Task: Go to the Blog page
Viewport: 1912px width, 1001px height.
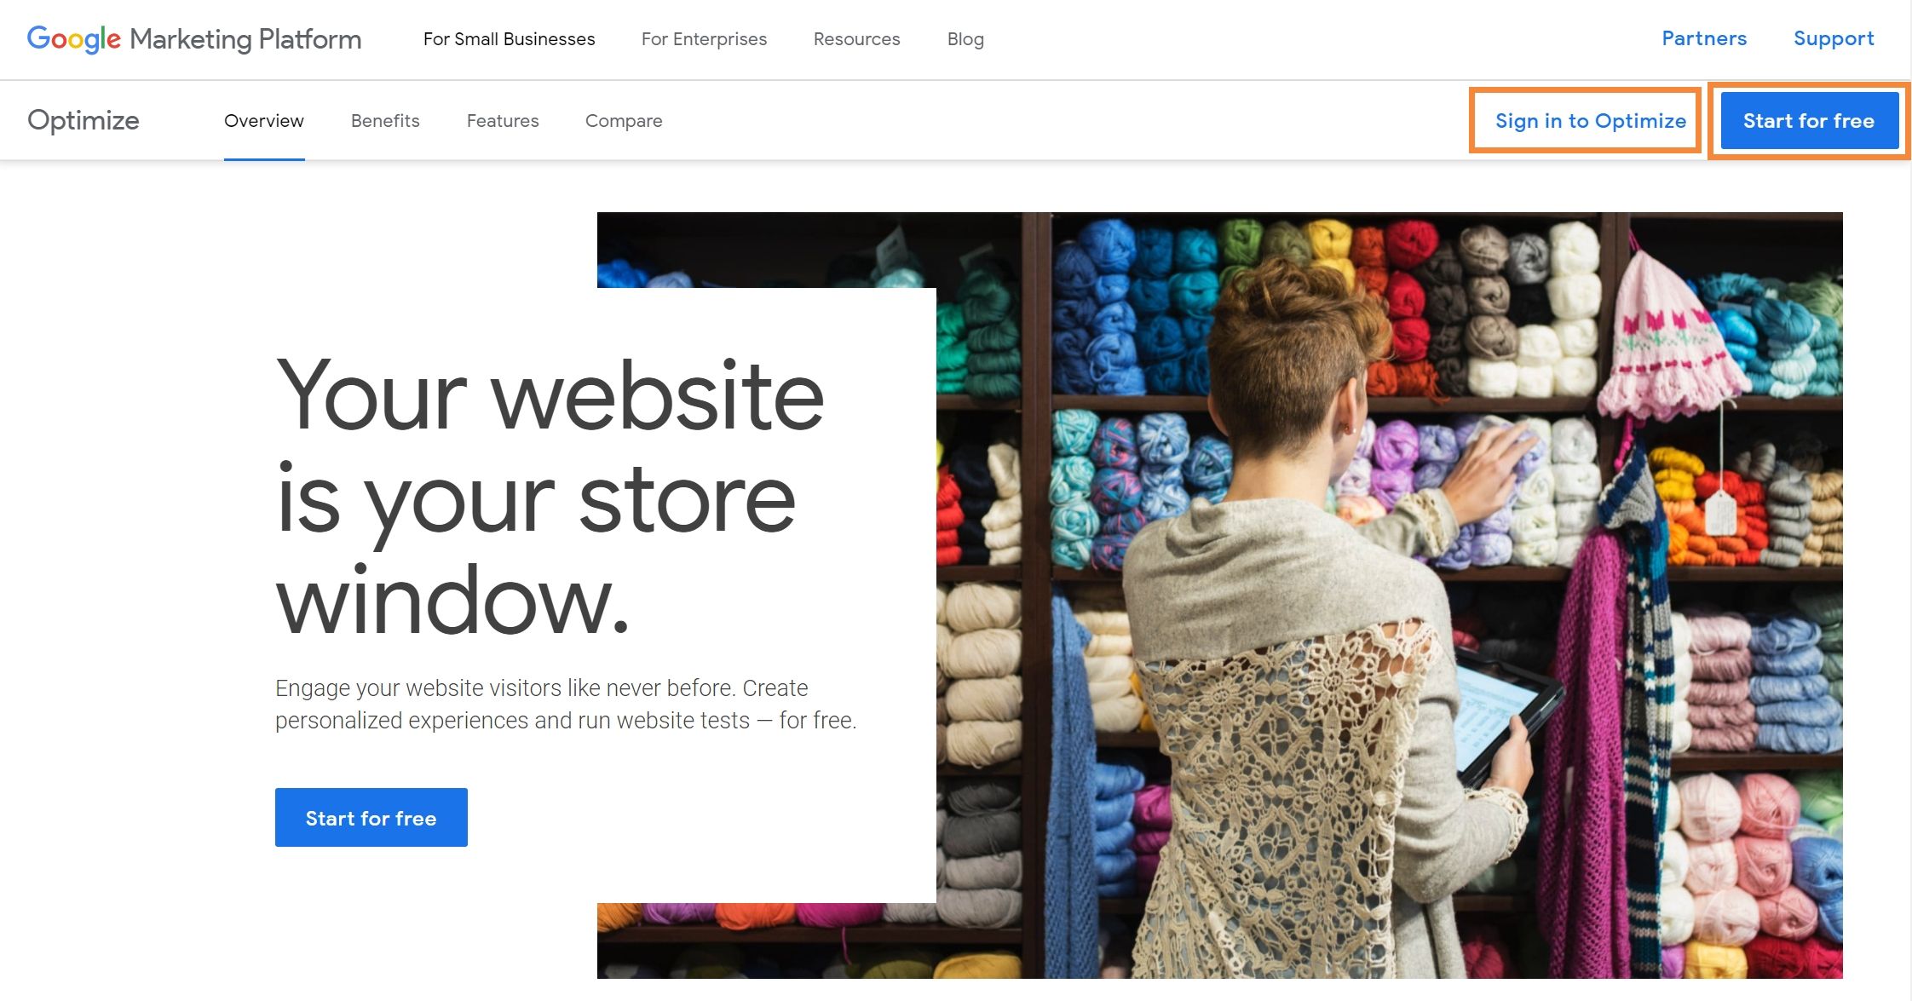Action: point(965,39)
